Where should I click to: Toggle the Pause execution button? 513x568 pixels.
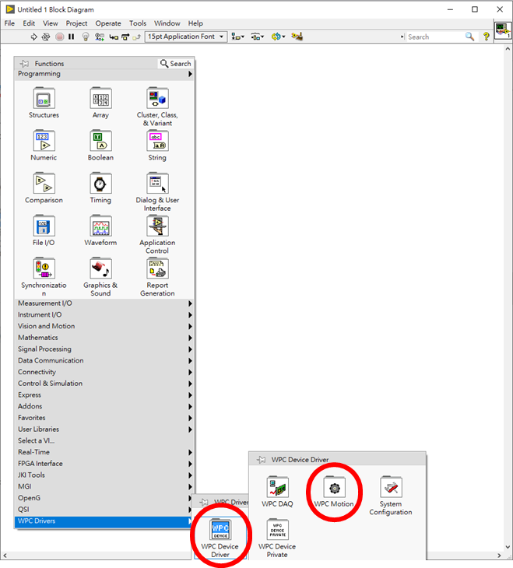tap(72, 37)
